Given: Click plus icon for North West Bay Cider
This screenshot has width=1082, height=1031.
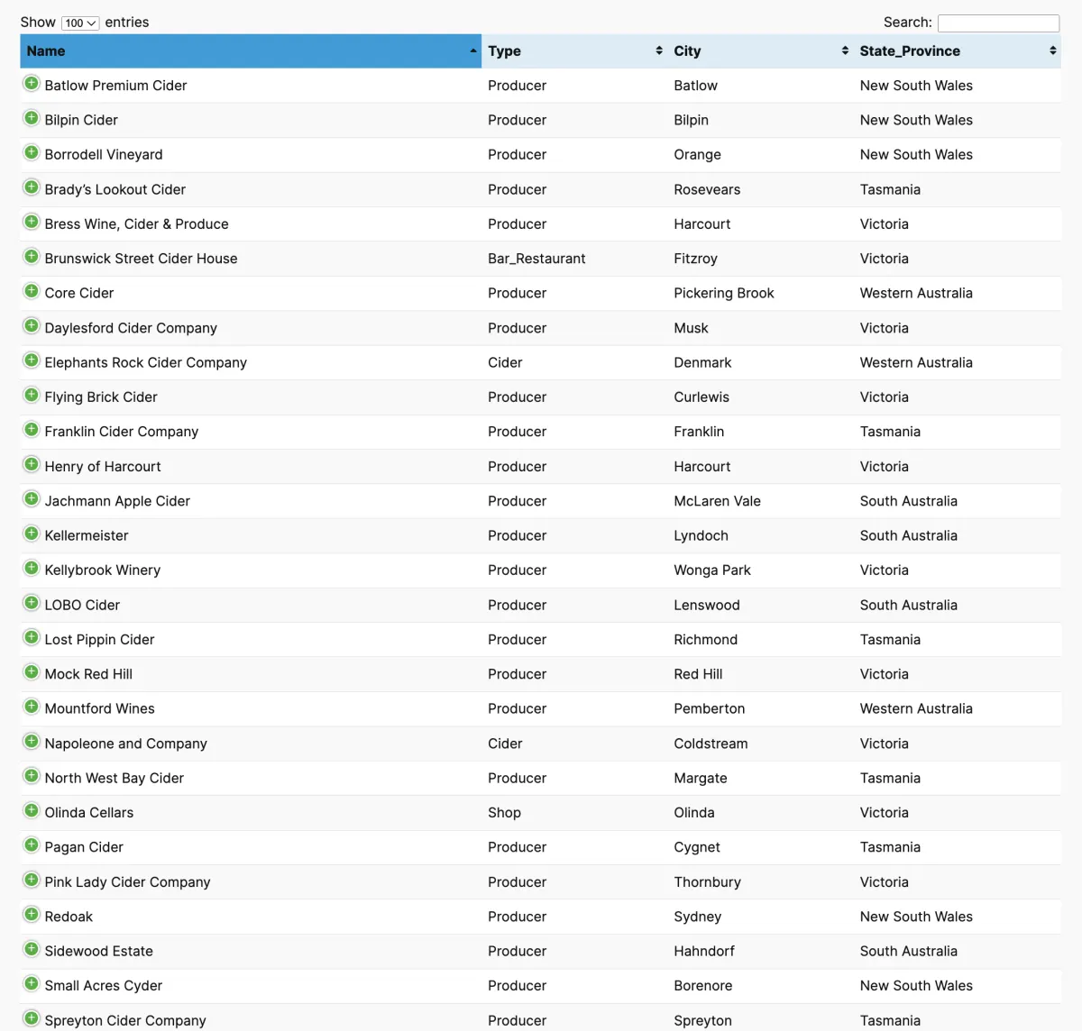Looking at the screenshot, I should (32, 776).
